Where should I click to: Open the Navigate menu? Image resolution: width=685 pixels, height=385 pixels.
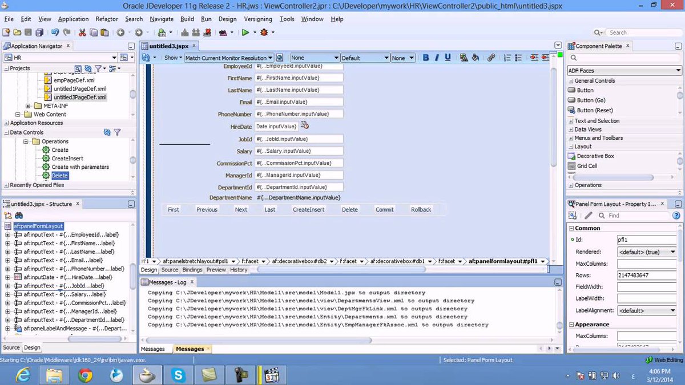162,19
